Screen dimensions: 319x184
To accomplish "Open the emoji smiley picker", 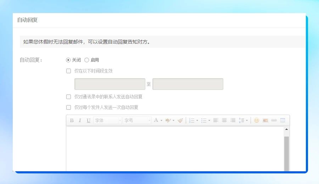I will coord(256,120).
